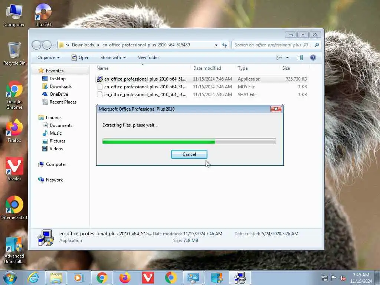Open Windows Media Player from taskbar
Viewport: 380px width, 285px height.
(78, 278)
